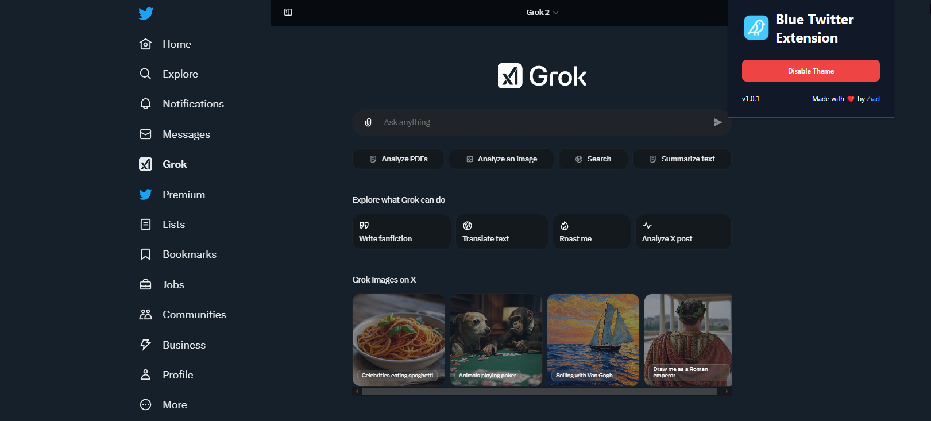The image size is (931, 421).
Task: Click the Explore what Grok can do heading
Action: [x=399, y=200]
